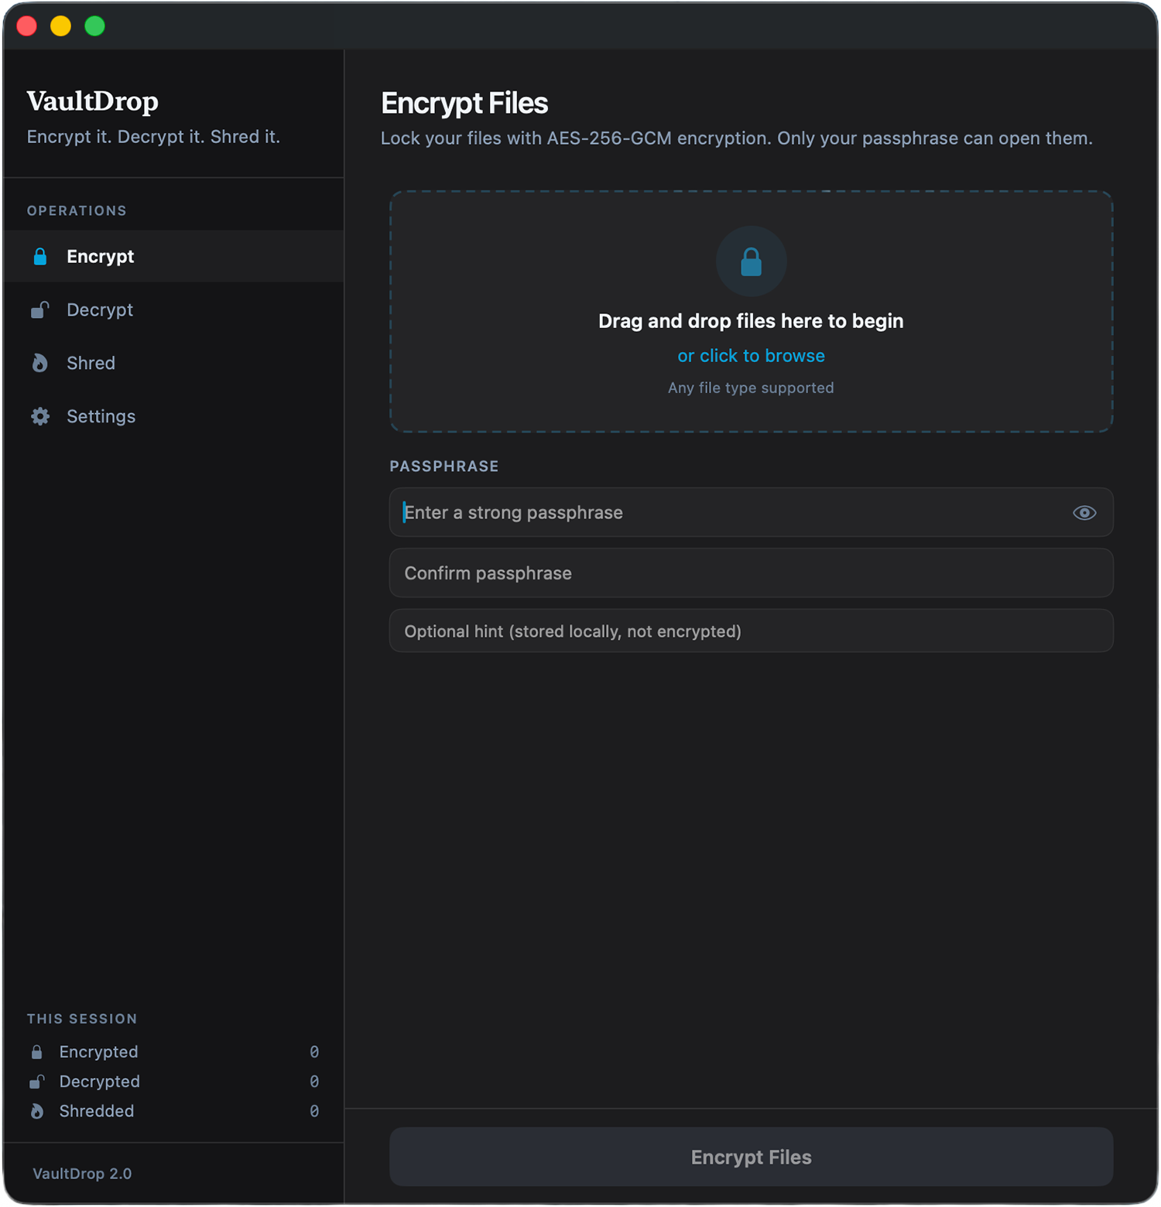Click the Settings gear icon
This screenshot has height=1207, width=1161.
pos(40,416)
